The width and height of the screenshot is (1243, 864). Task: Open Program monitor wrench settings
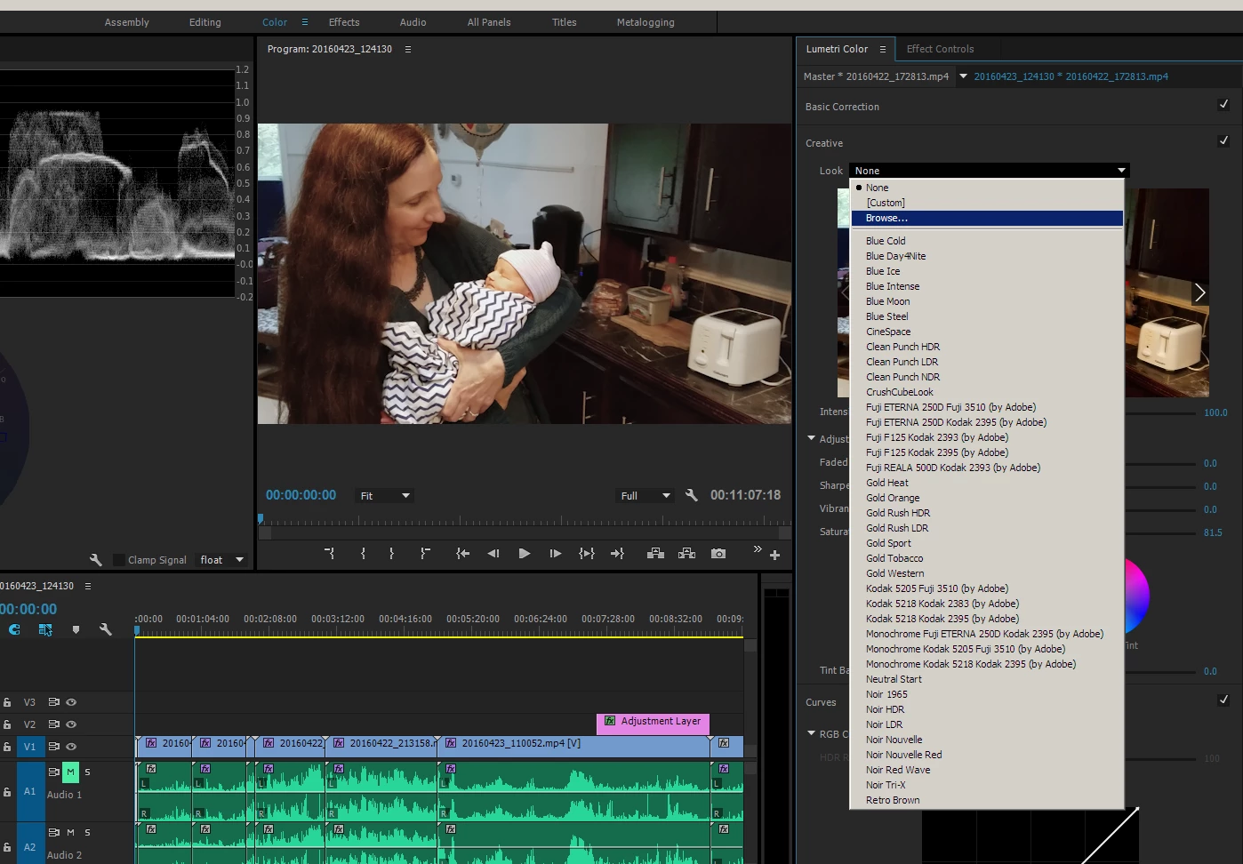click(691, 495)
